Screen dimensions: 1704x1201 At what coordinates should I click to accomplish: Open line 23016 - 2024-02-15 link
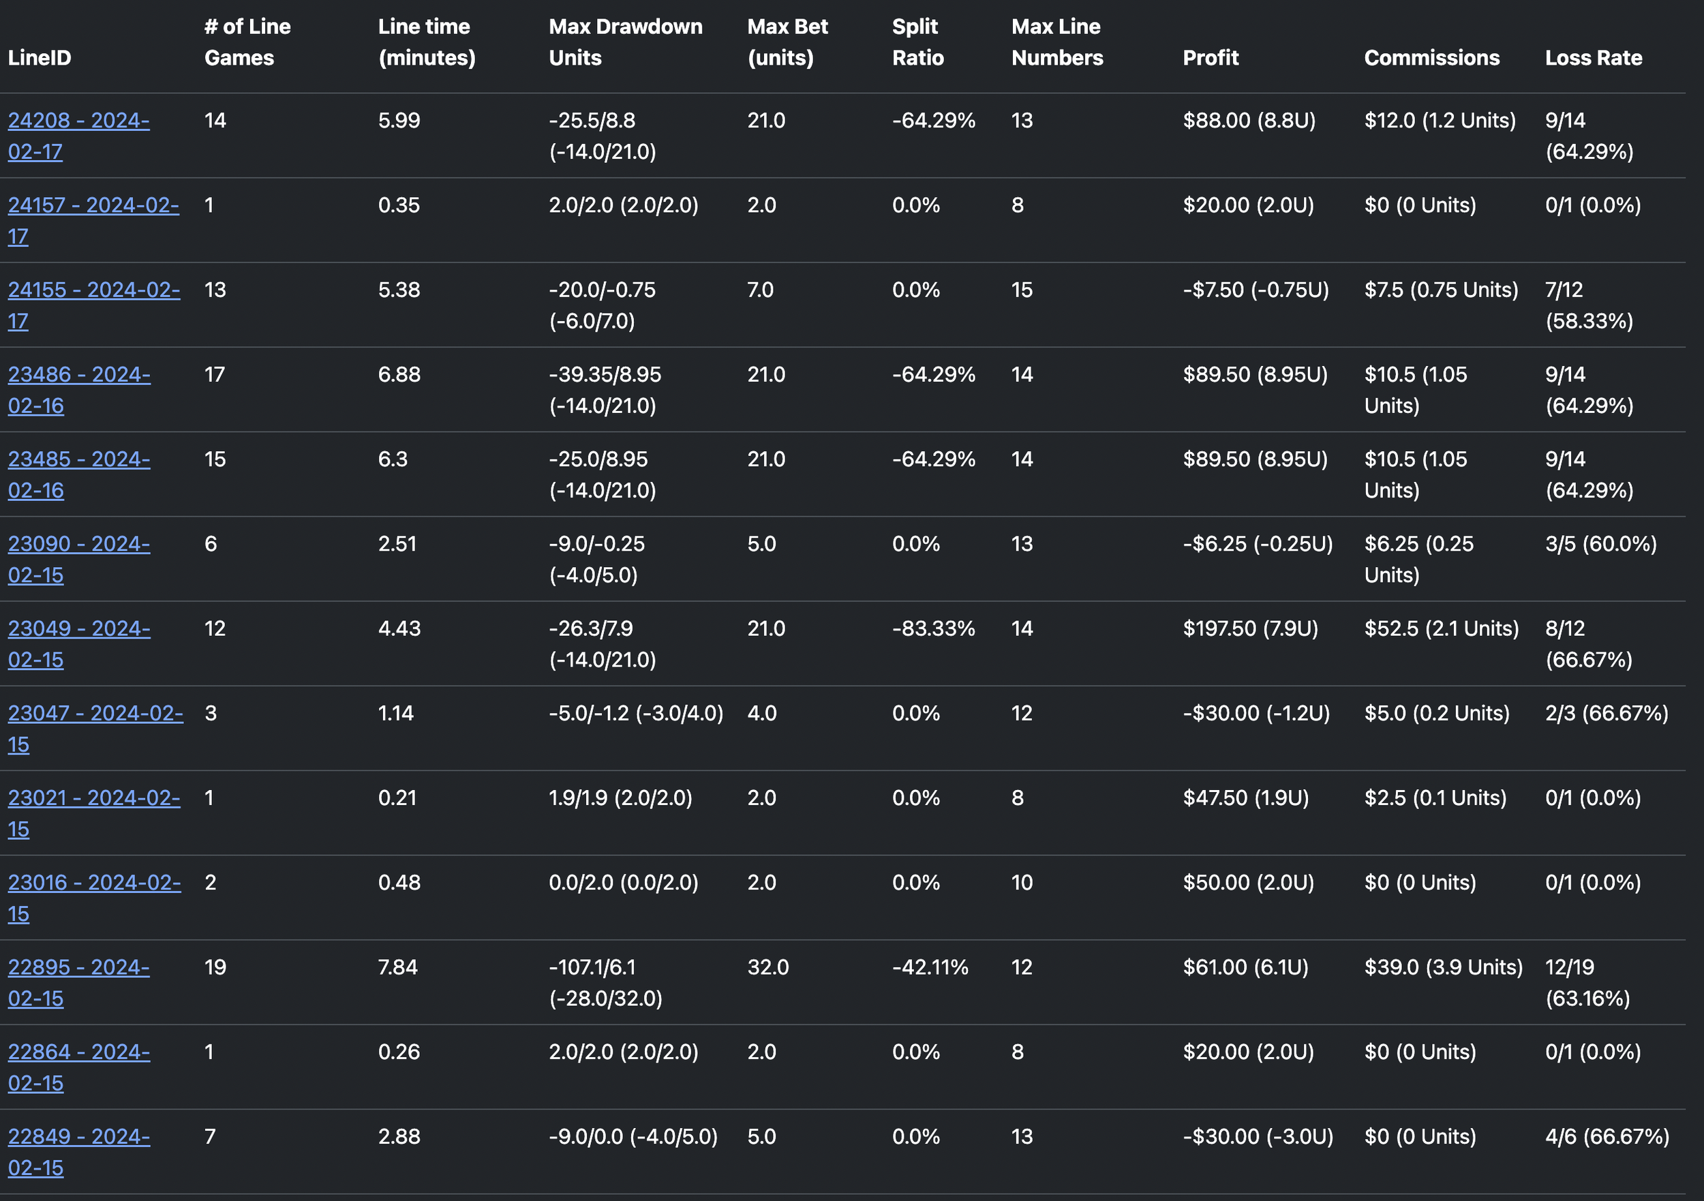pyautogui.click(x=94, y=883)
